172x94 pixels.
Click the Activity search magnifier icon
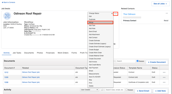(102, 90)
